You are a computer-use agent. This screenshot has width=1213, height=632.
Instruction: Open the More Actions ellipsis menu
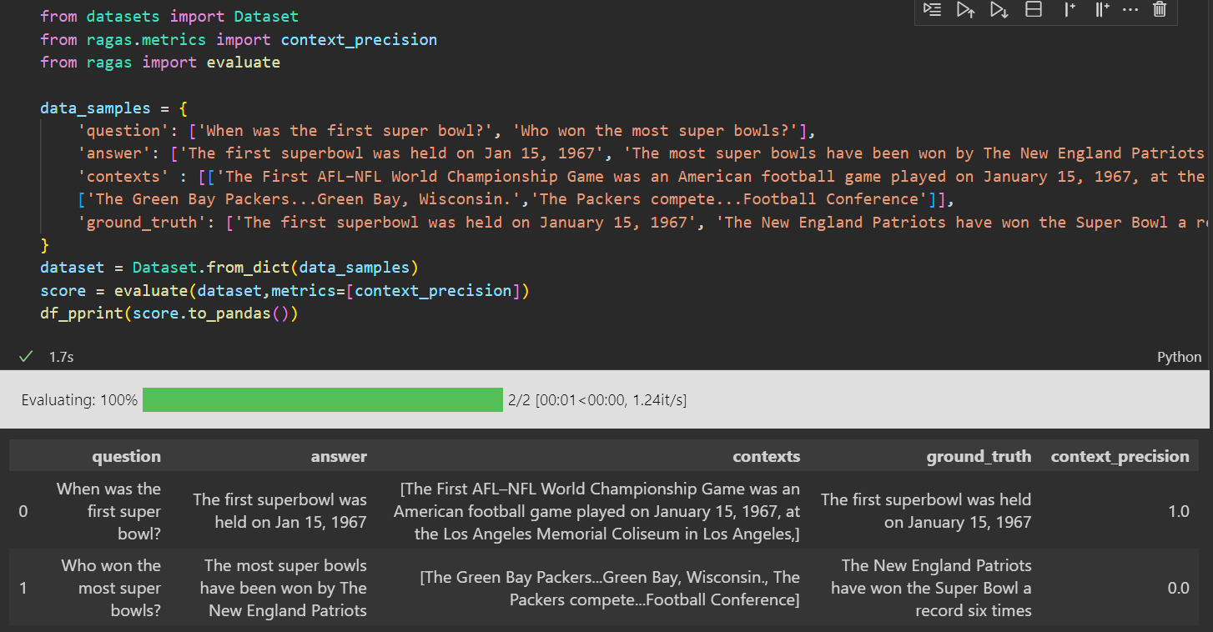pyautogui.click(x=1130, y=10)
